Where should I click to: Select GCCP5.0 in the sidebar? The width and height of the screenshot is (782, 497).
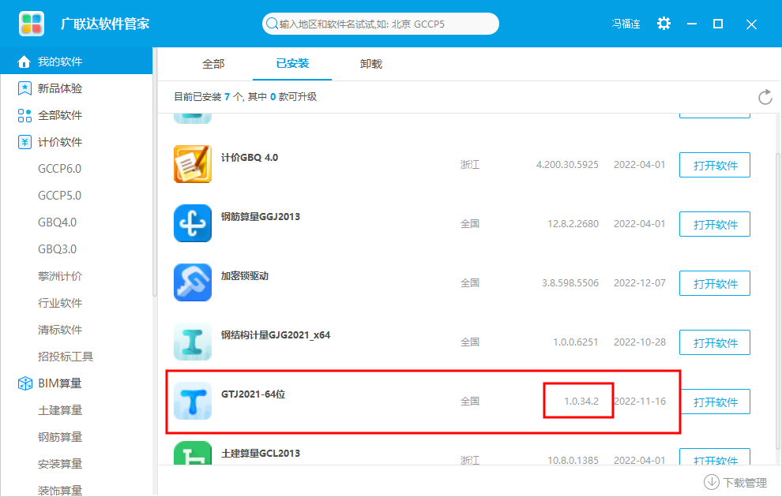[59, 196]
